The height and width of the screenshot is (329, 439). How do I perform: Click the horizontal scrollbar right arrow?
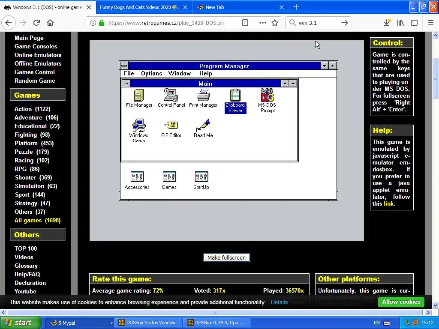tap(428, 312)
